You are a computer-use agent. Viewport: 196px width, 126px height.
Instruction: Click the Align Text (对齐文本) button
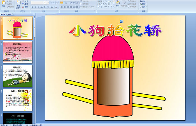[x=85, y=4]
